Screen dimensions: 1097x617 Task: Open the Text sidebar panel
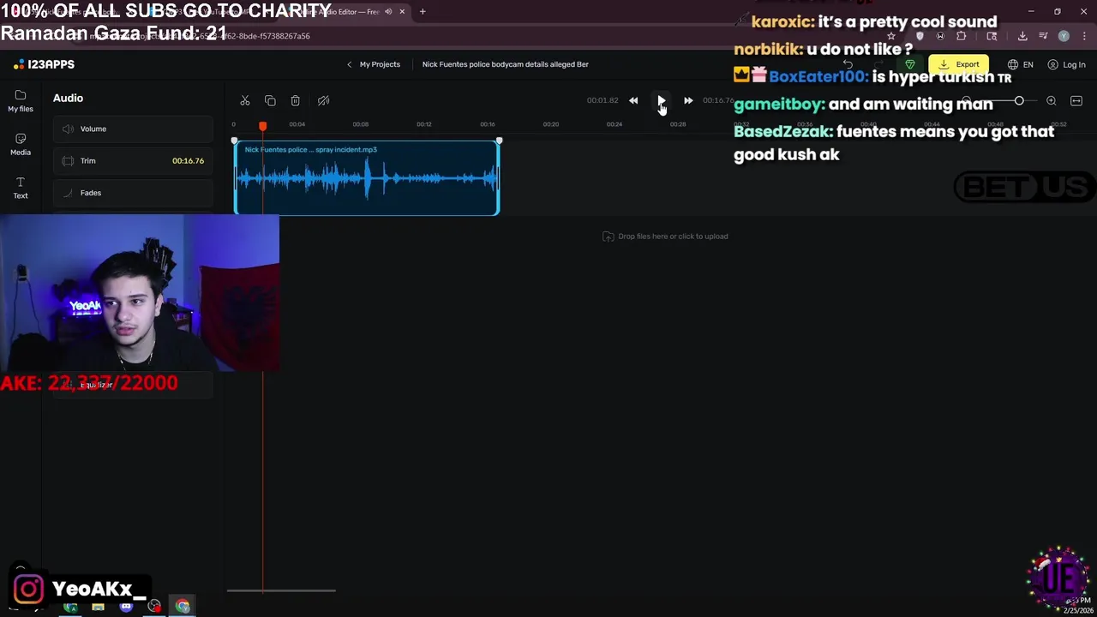tap(21, 188)
